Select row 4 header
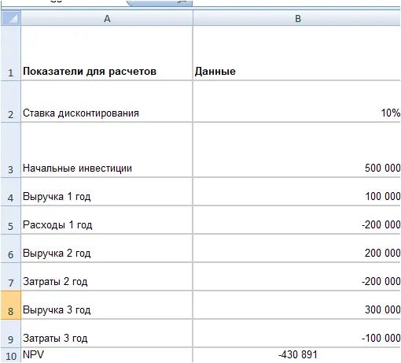Image resolution: width=401 pixels, height=363 pixels. 10,191
